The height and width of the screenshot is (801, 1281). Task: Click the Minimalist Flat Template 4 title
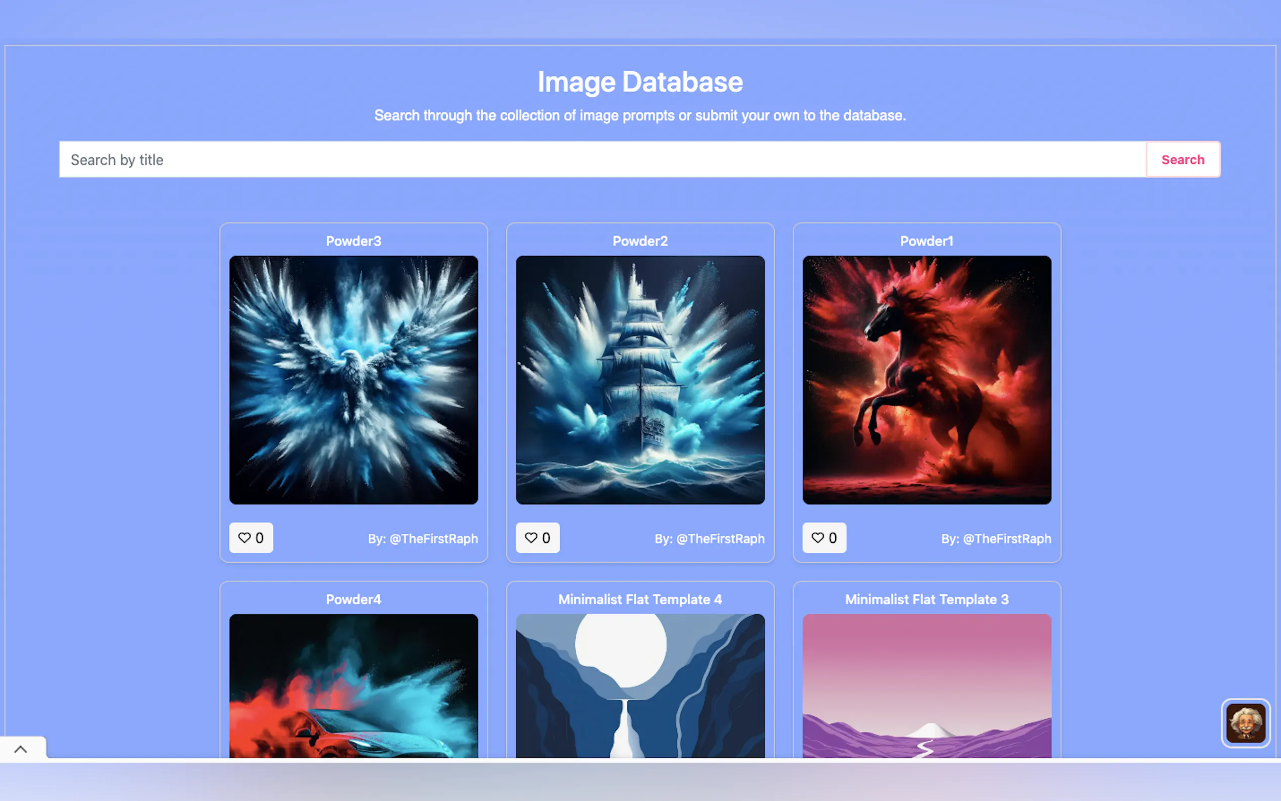click(x=640, y=599)
